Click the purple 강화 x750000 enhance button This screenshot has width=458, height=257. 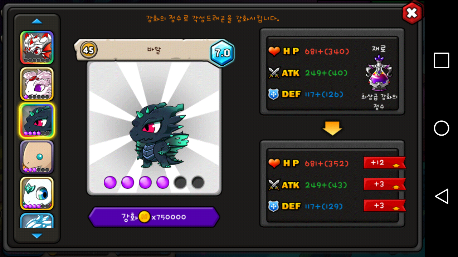coord(154,217)
